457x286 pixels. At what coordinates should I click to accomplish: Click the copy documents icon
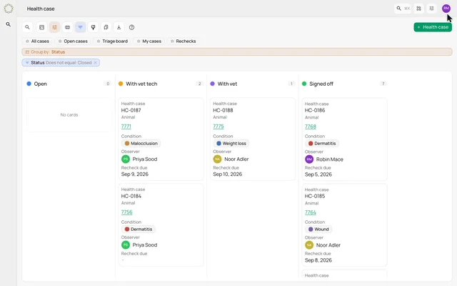[x=106, y=27]
